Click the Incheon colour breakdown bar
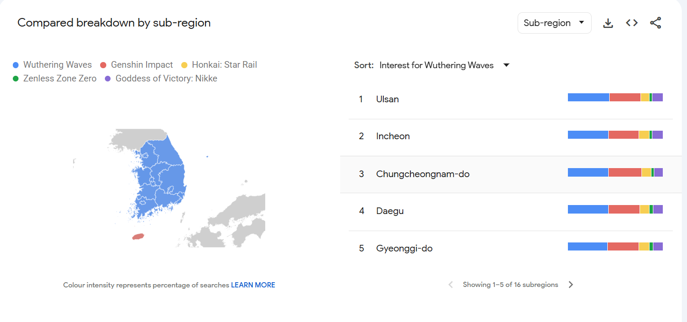The height and width of the screenshot is (322, 687). 615,135
